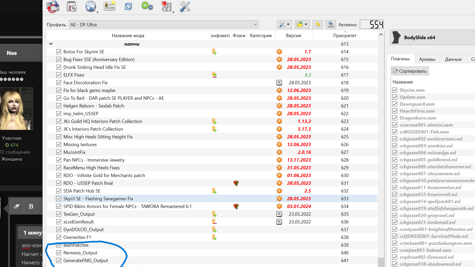Open the puzzle-piece tools plugin icon
This screenshot has width=475, height=267.
[x=166, y=7]
